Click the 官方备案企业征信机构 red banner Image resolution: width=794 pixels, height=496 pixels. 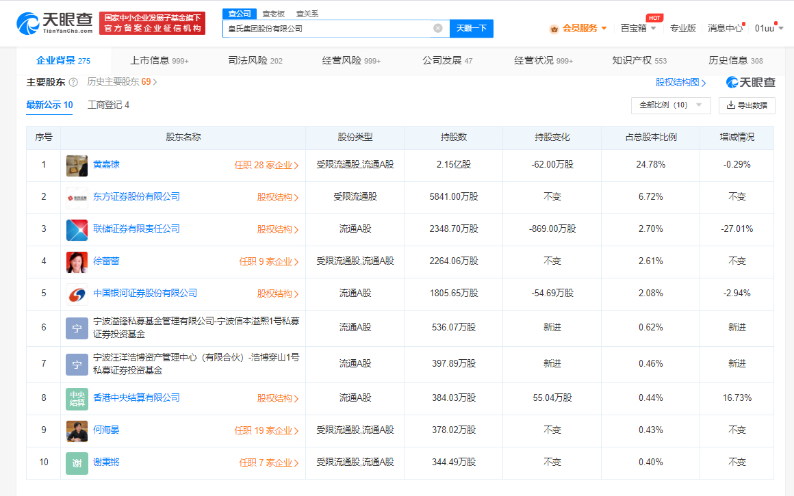pos(153,23)
